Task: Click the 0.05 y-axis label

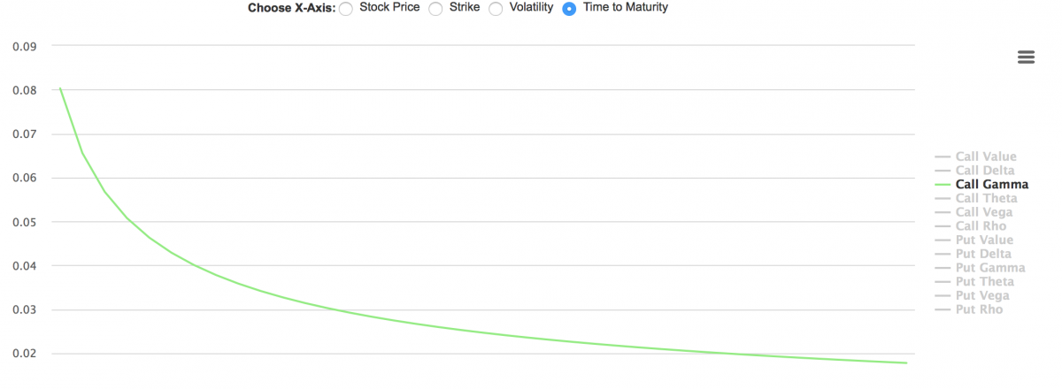Action: tap(25, 222)
